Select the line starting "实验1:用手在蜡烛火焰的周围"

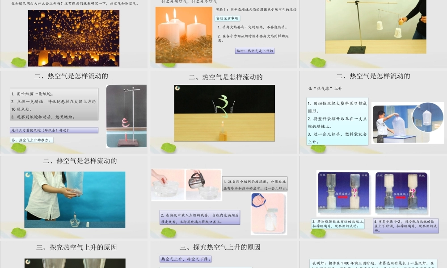[256, 10]
